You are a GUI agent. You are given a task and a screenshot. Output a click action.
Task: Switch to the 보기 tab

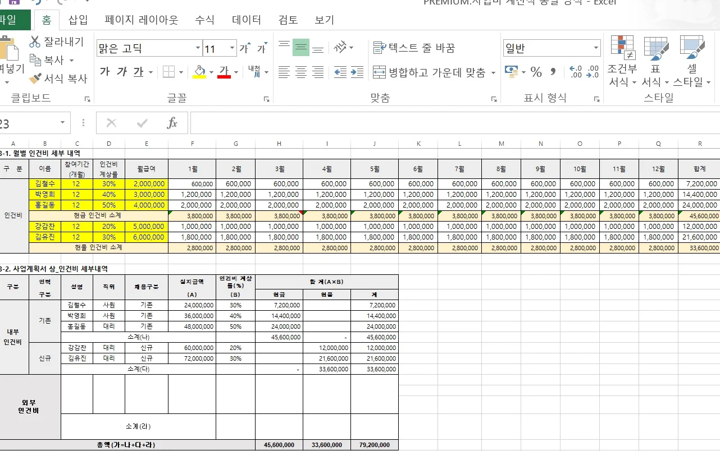[x=325, y=20]
